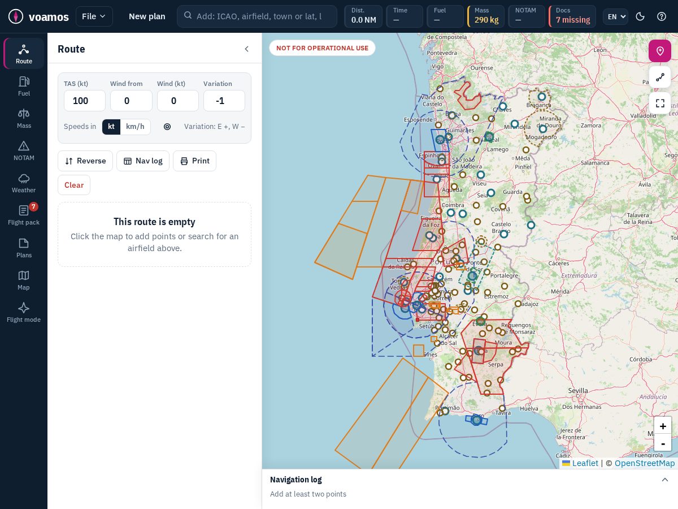The width and height of the screenshot is (678, 509).
Task: Open the File dropdown menu
Action: [94, 16]
